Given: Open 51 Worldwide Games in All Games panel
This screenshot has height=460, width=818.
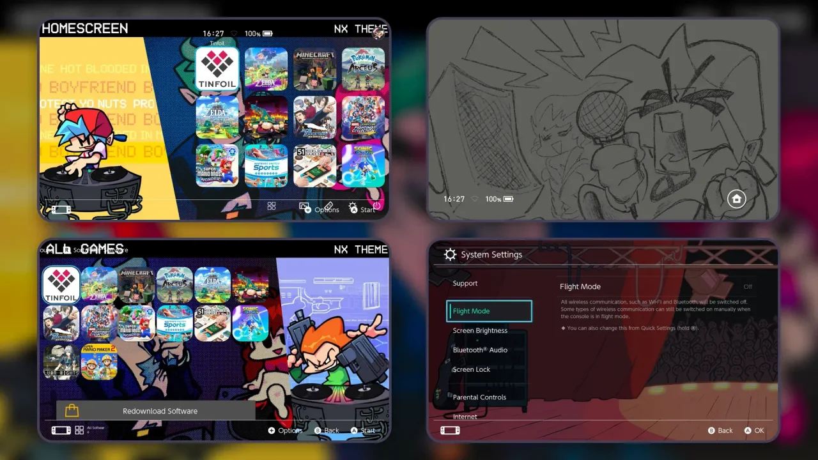Looking at the screenshot, I should pyautogui.click(x=213, y=323).
